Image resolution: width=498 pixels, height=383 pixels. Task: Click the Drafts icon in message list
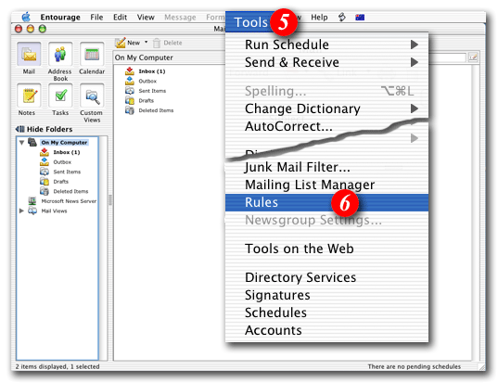(x=130, y=100)
